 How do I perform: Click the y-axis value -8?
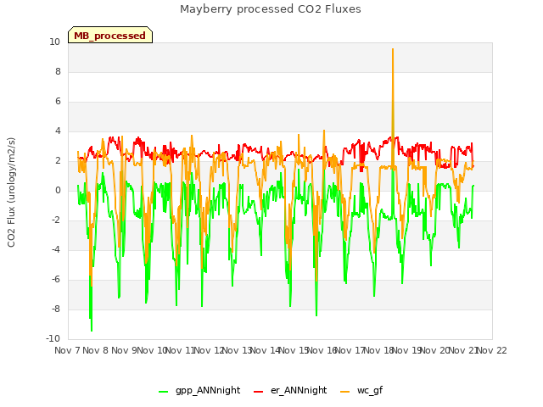point(56,309)
